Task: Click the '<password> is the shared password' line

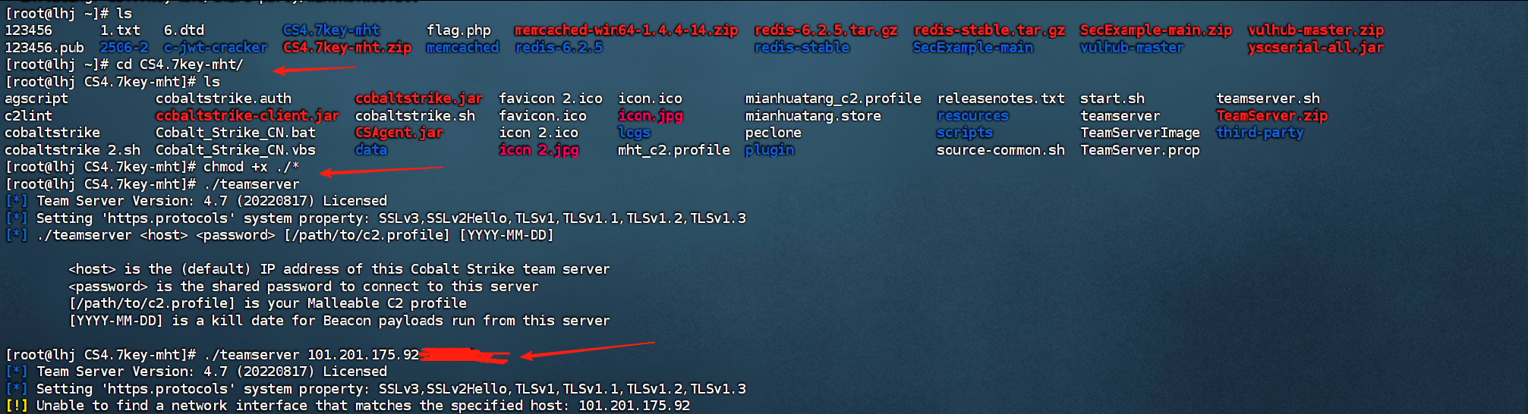Action: (304, 287)
